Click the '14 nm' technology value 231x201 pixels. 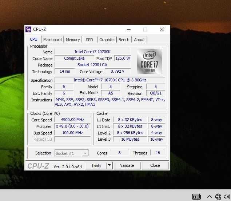tap(65, 71)
